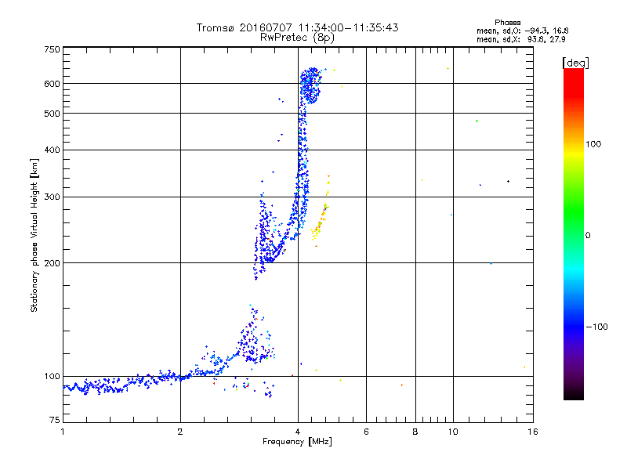Click the '[deg]' colorbar unit label
Viewport: 627px width, 470px height.
(575, 63)
